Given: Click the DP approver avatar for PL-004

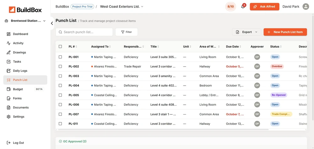Looking at the screenshot, I should click(257, 85).
